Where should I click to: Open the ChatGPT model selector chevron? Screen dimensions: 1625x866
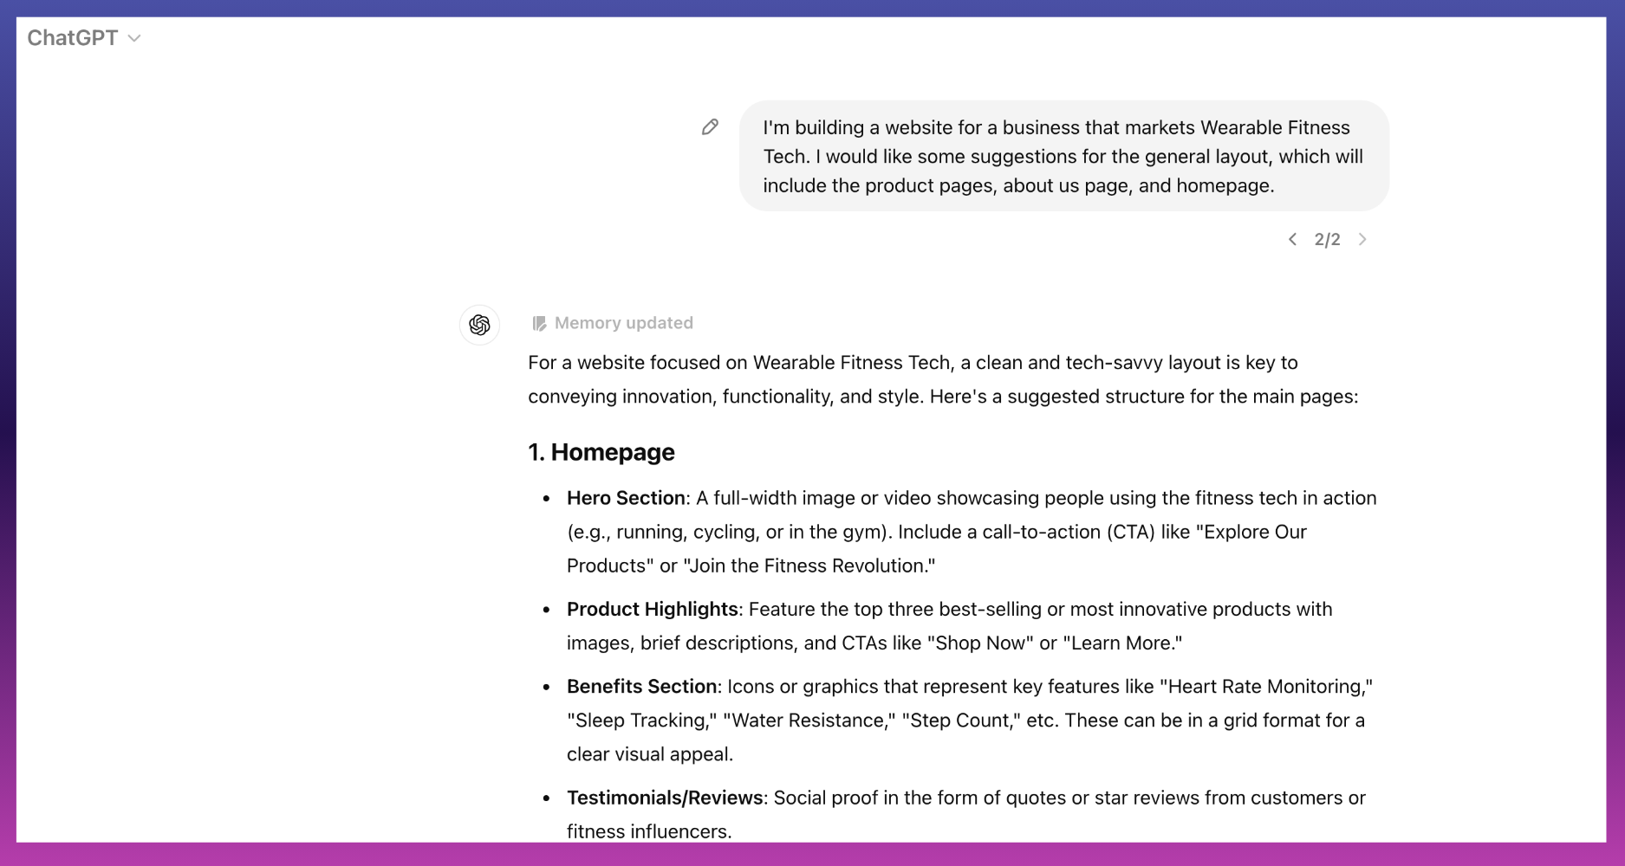(134, 38)
